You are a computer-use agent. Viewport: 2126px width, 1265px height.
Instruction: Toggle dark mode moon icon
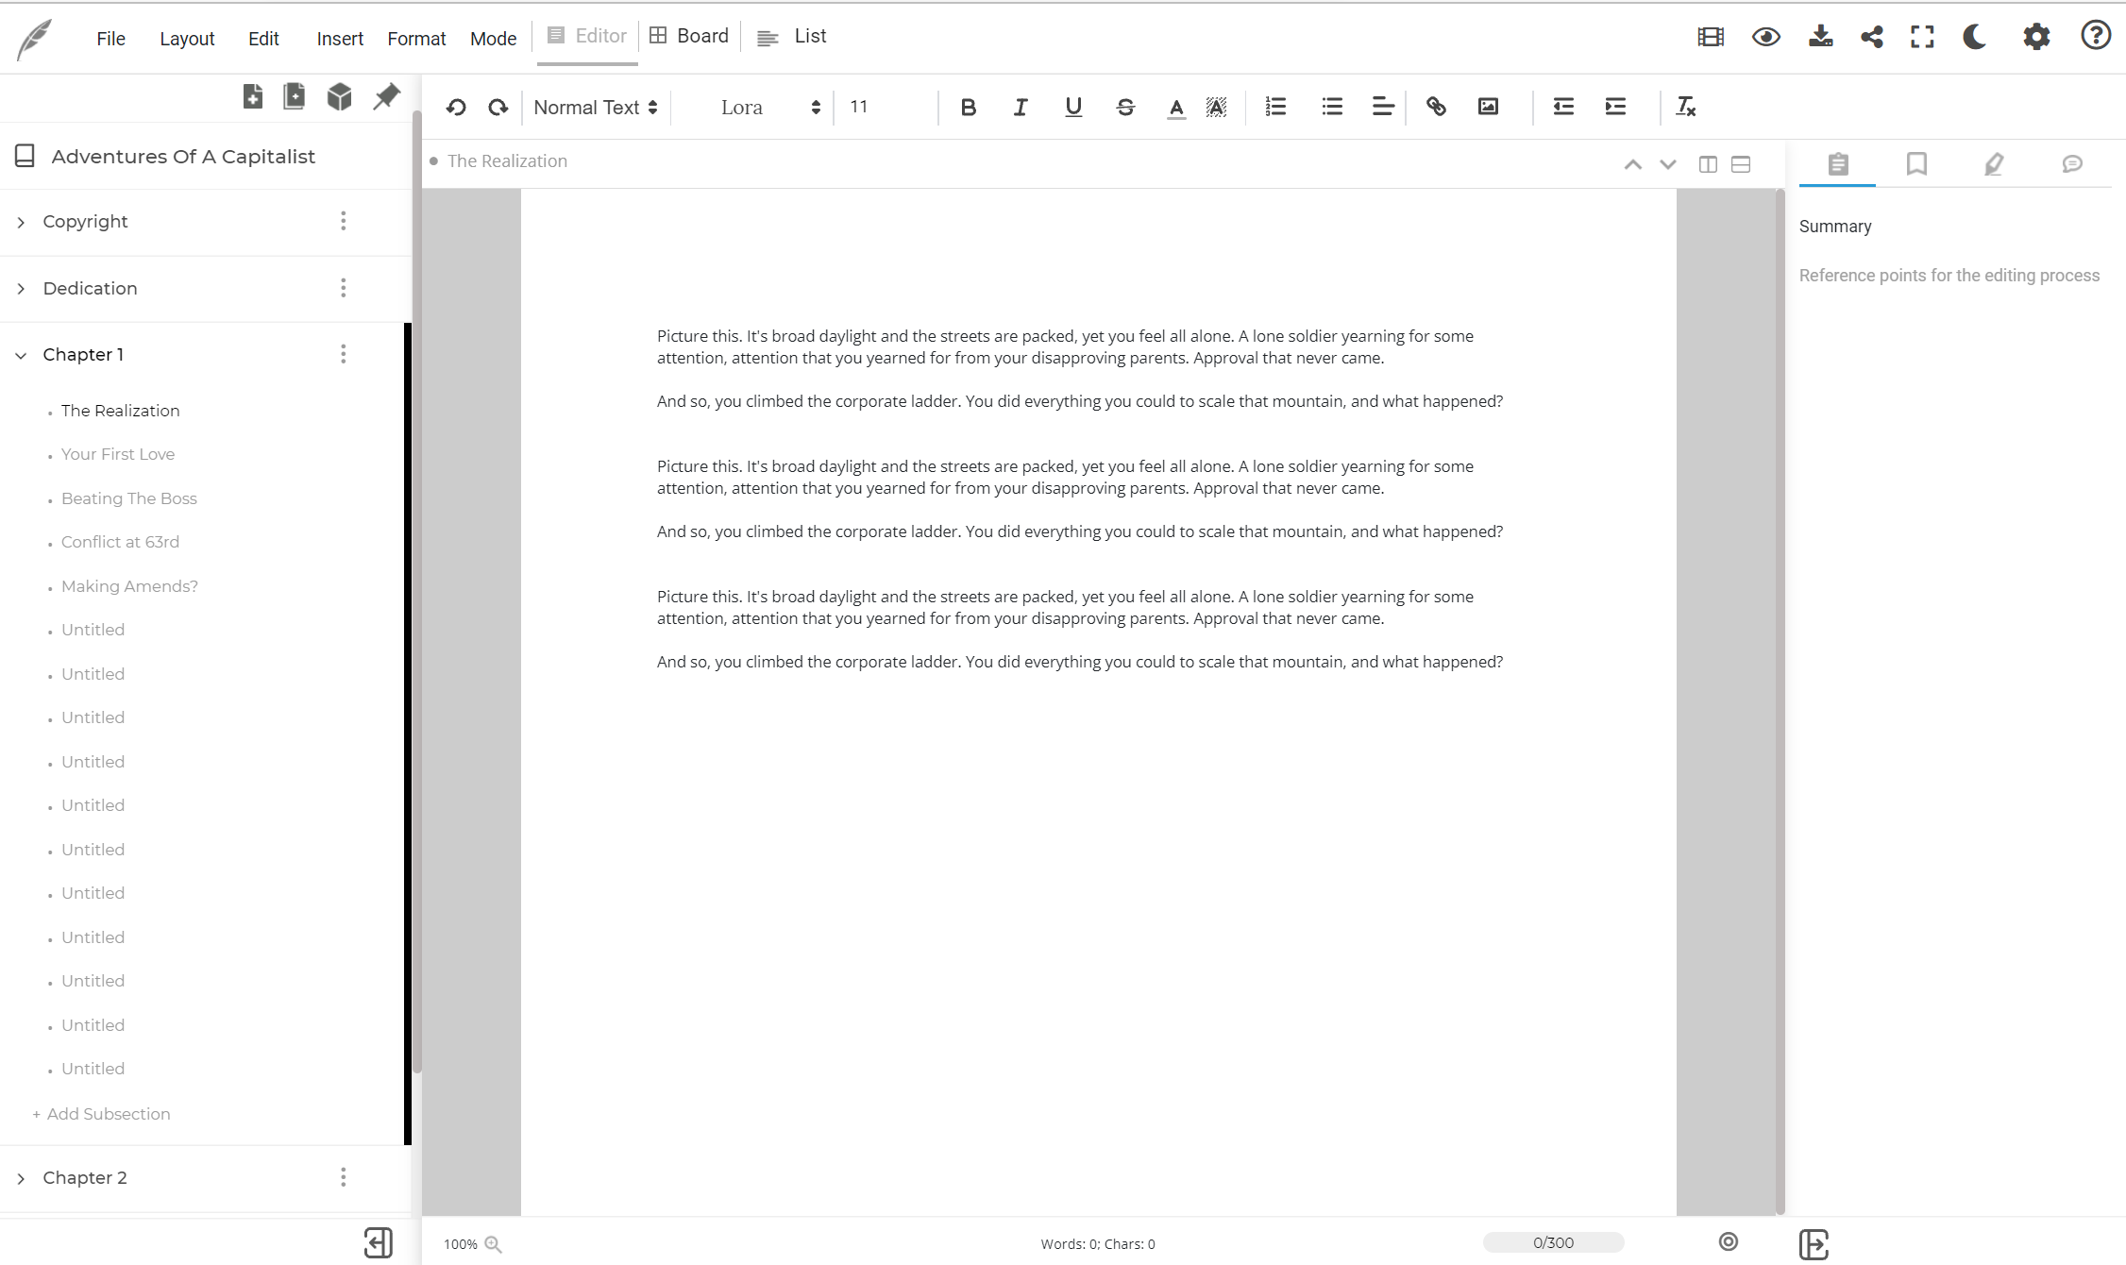[1974, 37]
